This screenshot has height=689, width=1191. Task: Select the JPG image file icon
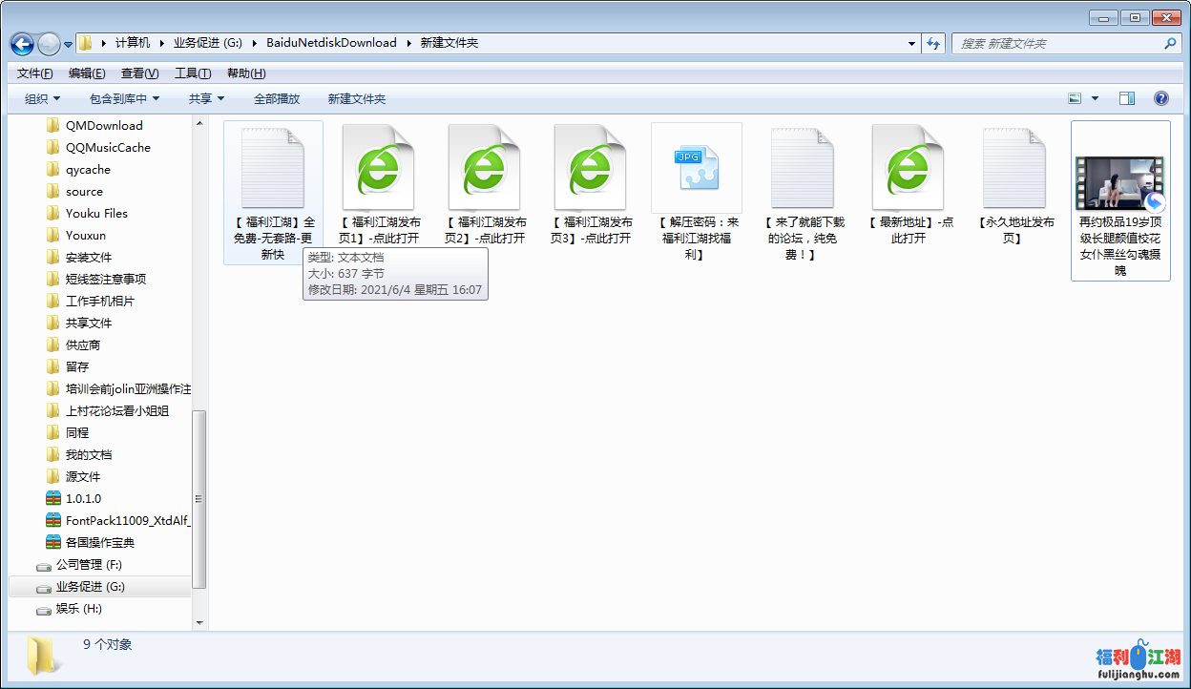pos(696,168)
